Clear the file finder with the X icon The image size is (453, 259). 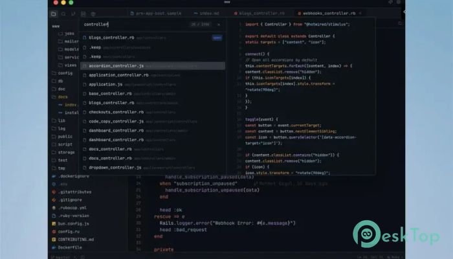click(x=219, y=25)
